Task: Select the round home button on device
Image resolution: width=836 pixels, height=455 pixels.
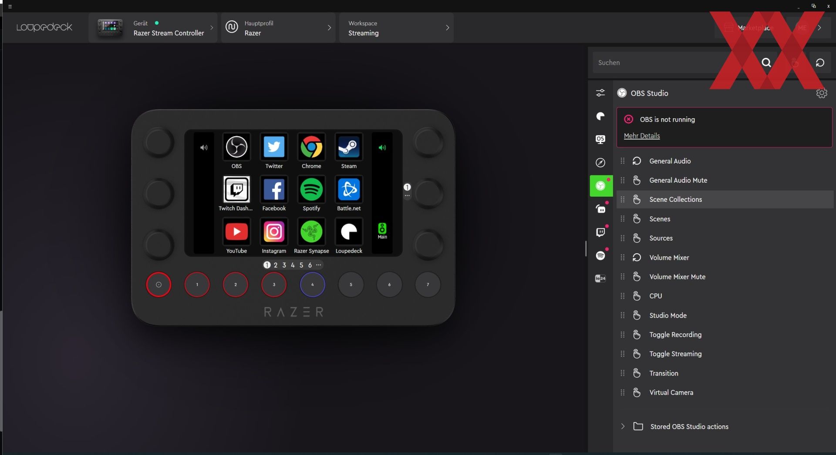Action: (x=158, y=284)
